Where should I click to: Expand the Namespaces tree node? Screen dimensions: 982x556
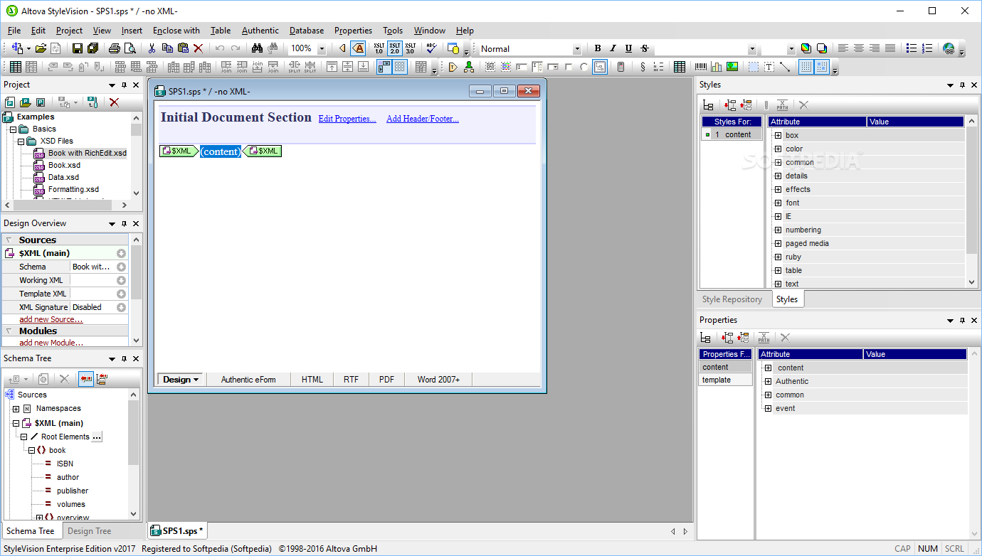coord(16,409)
